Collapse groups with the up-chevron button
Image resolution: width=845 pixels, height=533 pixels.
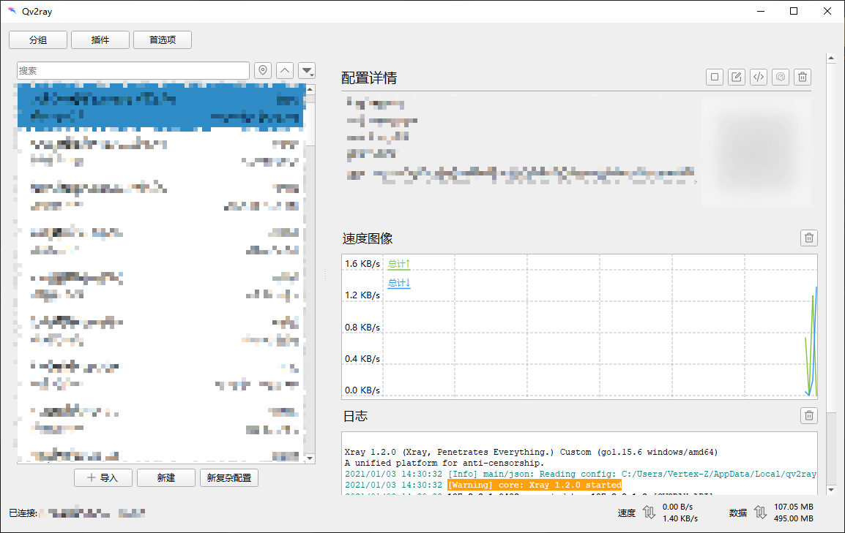285,70
